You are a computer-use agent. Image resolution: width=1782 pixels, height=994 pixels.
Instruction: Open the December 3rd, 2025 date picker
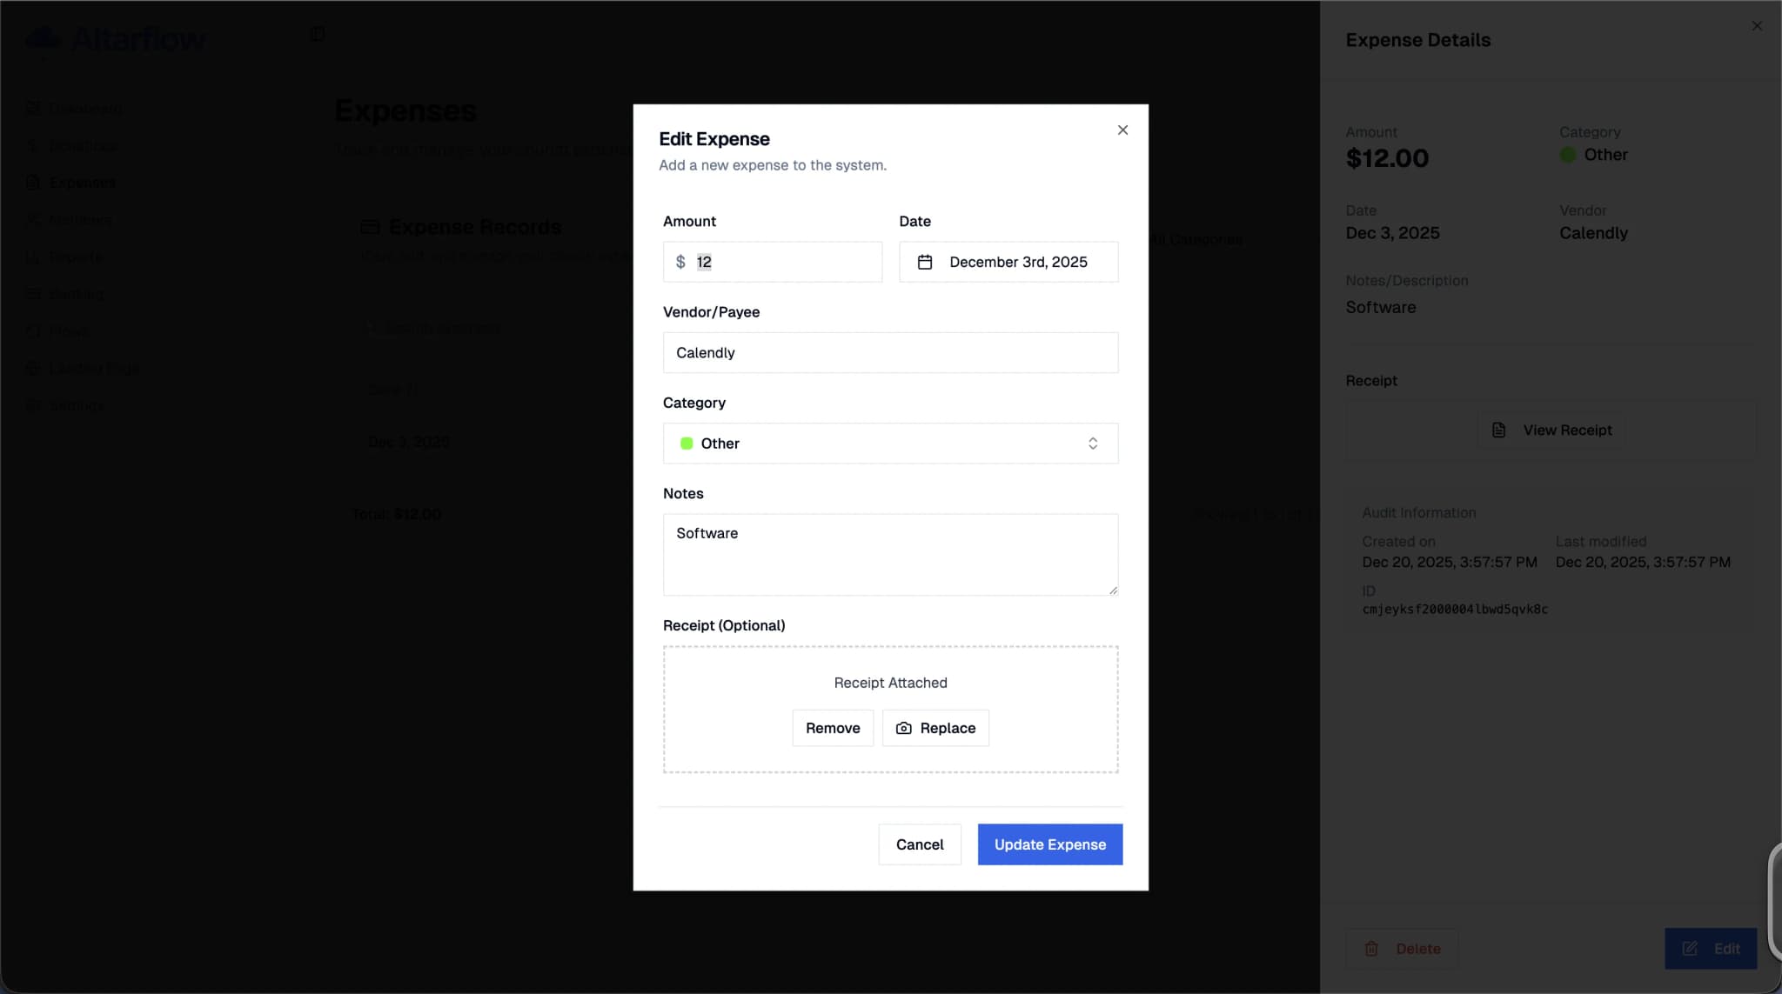tap(1017, 262)
